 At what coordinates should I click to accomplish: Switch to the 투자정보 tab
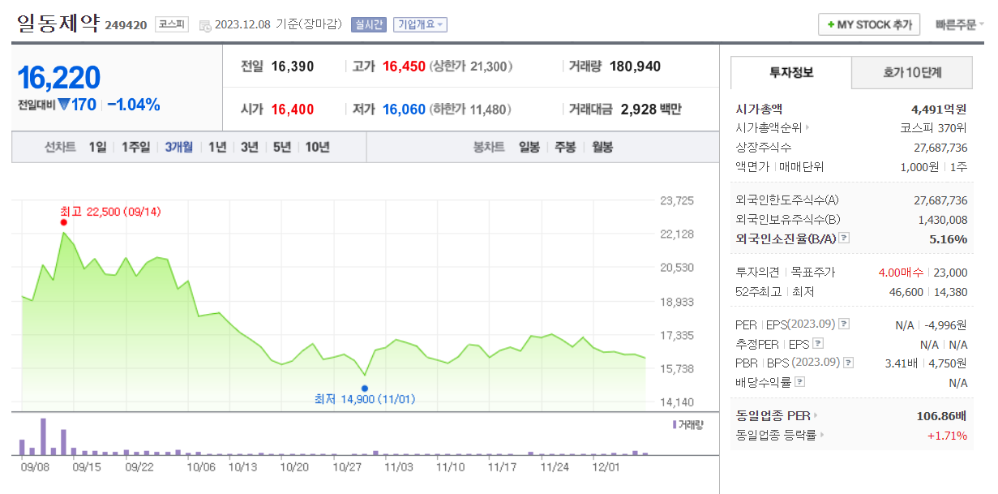(x=791, y=72)
